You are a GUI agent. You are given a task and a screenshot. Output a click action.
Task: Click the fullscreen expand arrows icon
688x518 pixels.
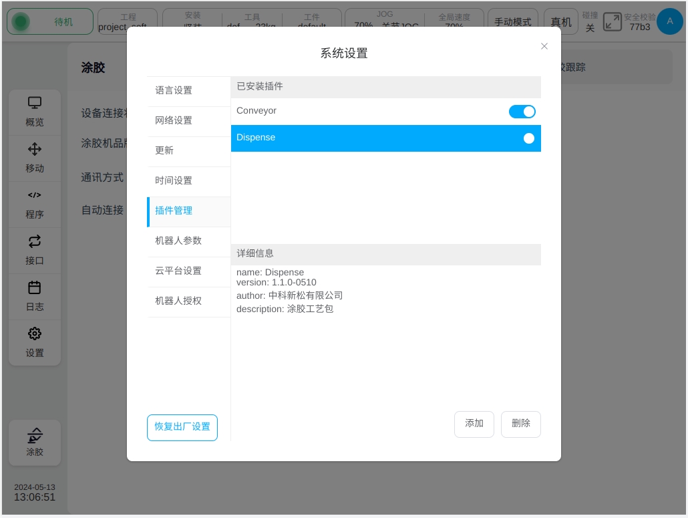[x=612, y=22]
